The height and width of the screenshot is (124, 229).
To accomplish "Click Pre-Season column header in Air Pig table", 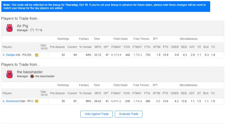I will click(57, 47).
